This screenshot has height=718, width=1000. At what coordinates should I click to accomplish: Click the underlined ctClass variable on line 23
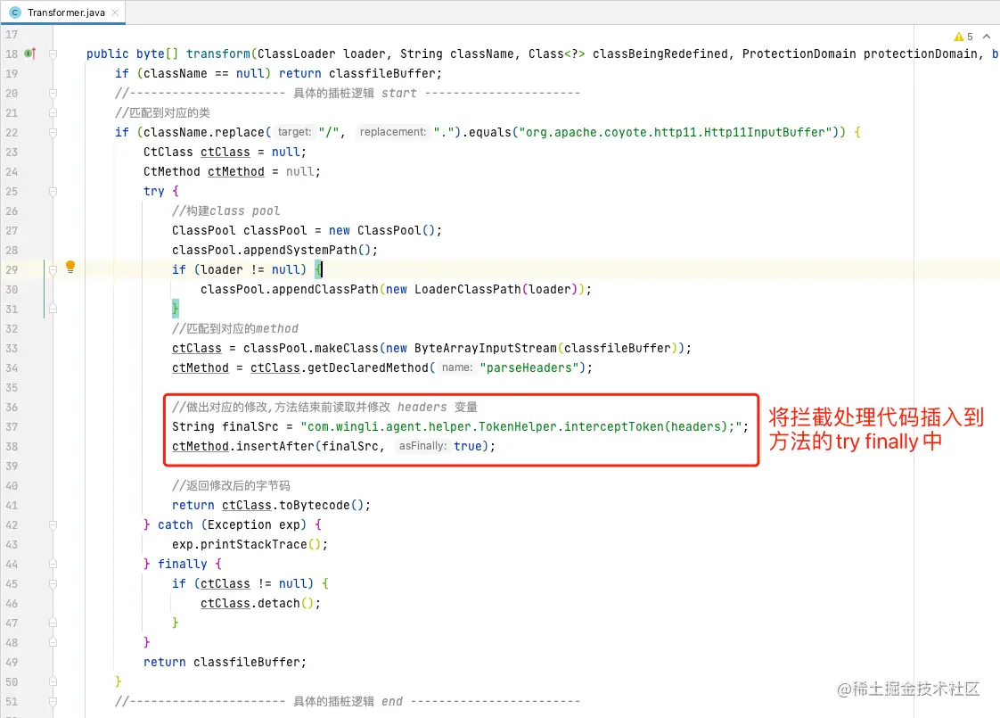tap(225, 152)
